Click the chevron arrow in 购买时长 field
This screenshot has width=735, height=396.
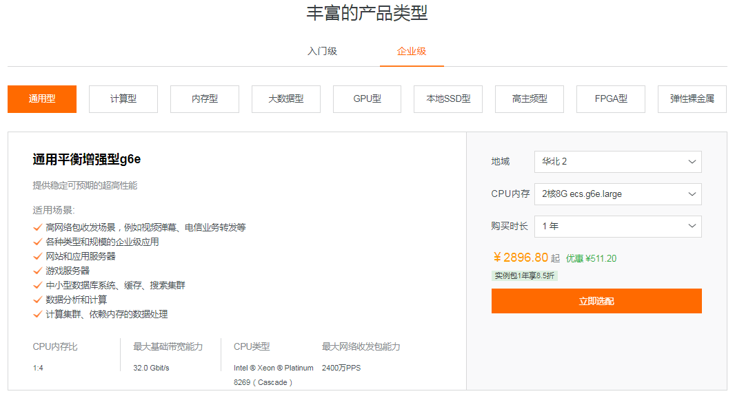click(x=692, y=227)
